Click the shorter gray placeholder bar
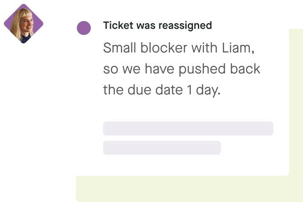 [162, 148]
